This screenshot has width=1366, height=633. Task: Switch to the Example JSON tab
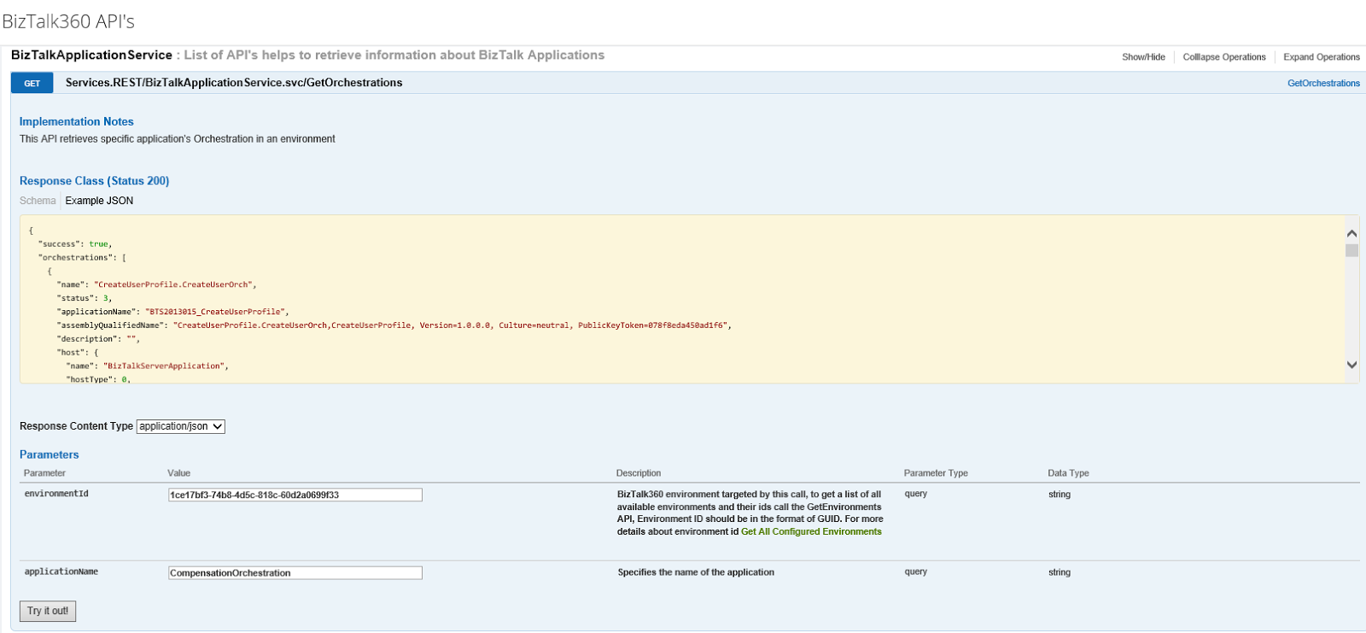pyautogui.click(x=99, y=201)
